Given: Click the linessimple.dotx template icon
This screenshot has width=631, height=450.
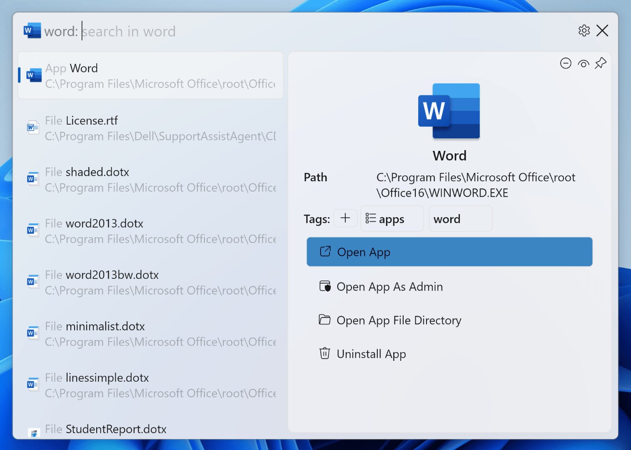Looking at the screenshot, I should pyautogui.click(x=33, y=385).
